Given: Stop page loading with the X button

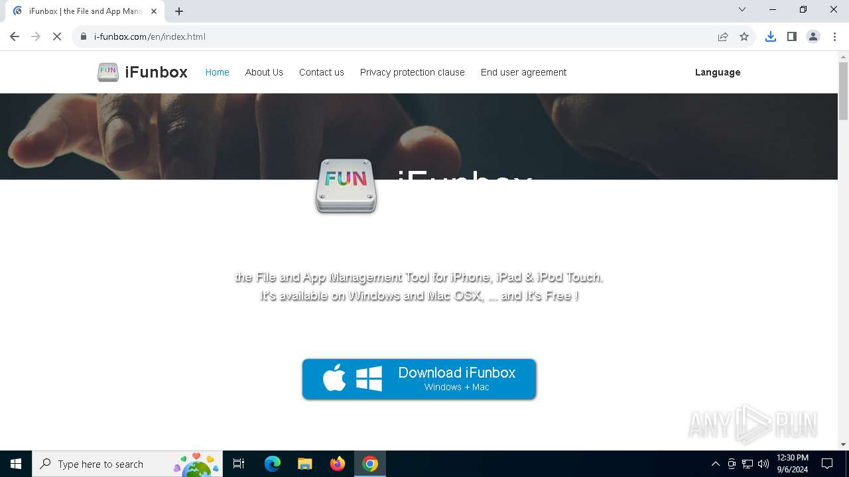Looking at the screenshot, I should point(57,36).
